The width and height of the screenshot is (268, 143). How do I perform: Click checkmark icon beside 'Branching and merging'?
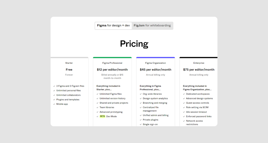(x=141, y=103)
